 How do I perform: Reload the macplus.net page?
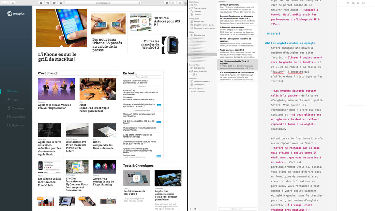[x=139, y=3]
